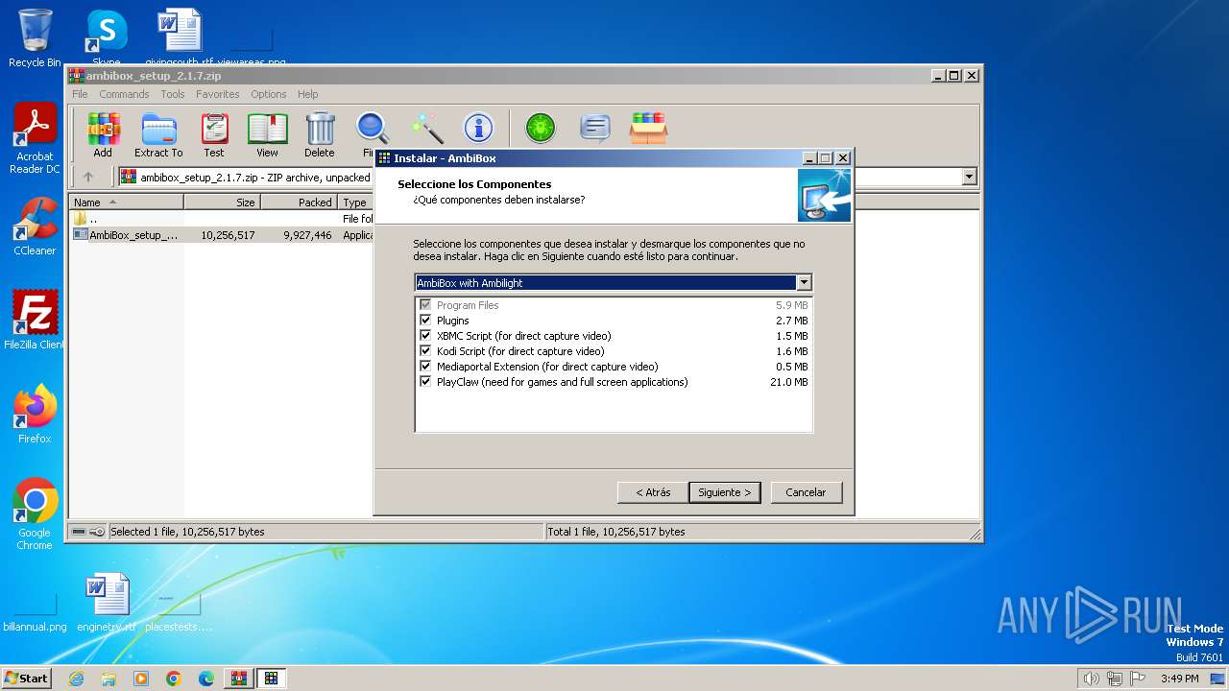This screenshot has height=691, width=1229.
Task: Click the View toolbar icon in WinRAR
Action: (267, 135)
